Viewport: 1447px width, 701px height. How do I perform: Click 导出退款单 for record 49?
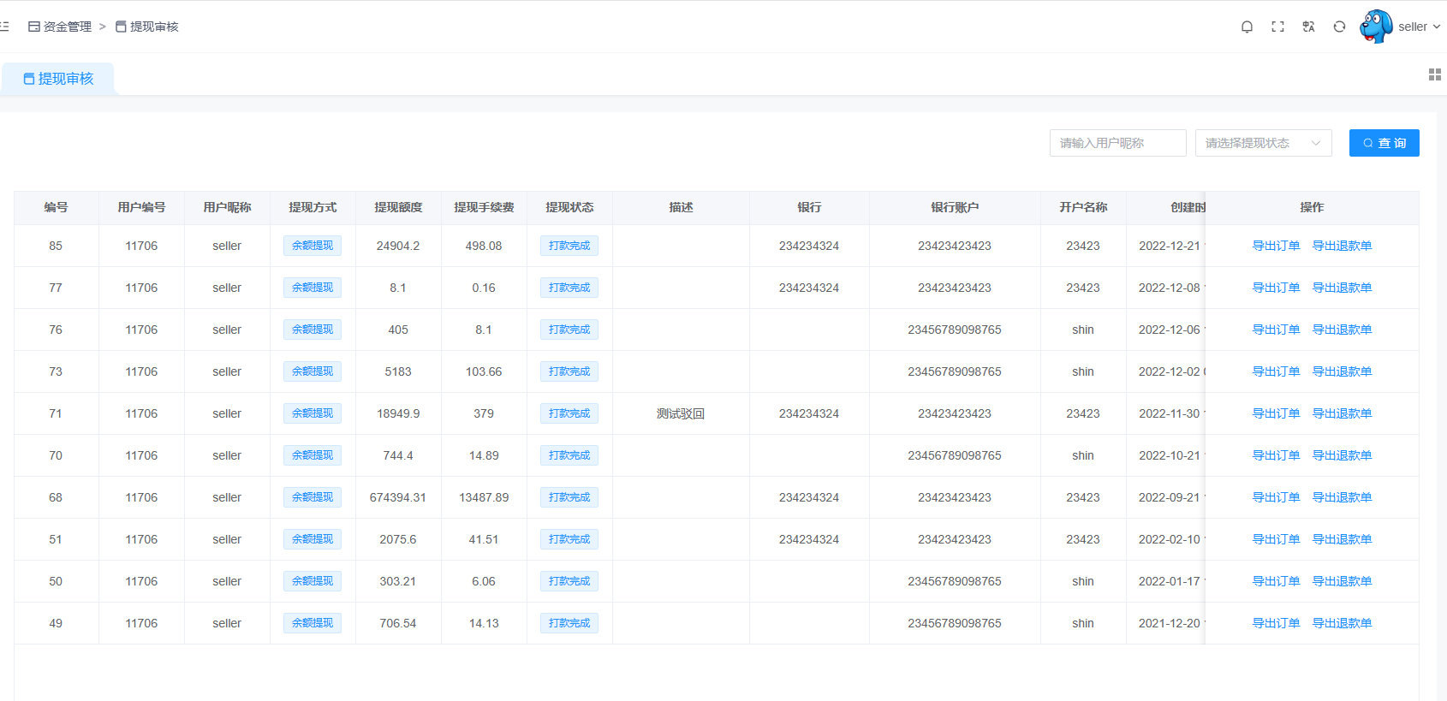[x=1342, y=623]
